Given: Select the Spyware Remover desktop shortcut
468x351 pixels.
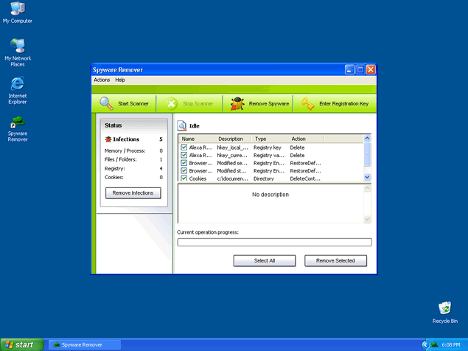Looking at the screenshot, I should pyautogui.click(x=17, y=121).
